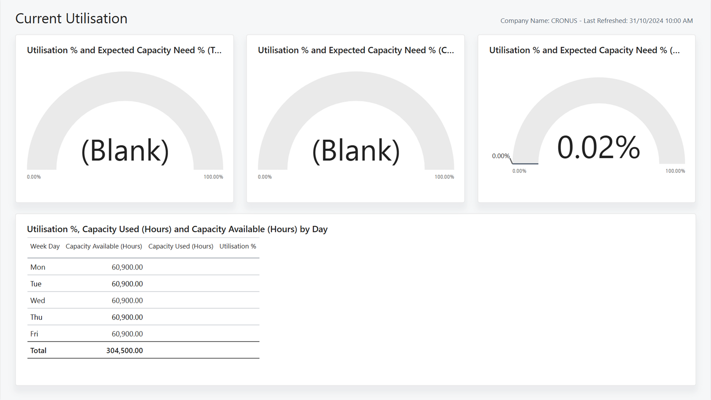This screenshot has height=400, width=711.
Task: Sort by Utilisation % column header
Action: click(x=238, y=246)
